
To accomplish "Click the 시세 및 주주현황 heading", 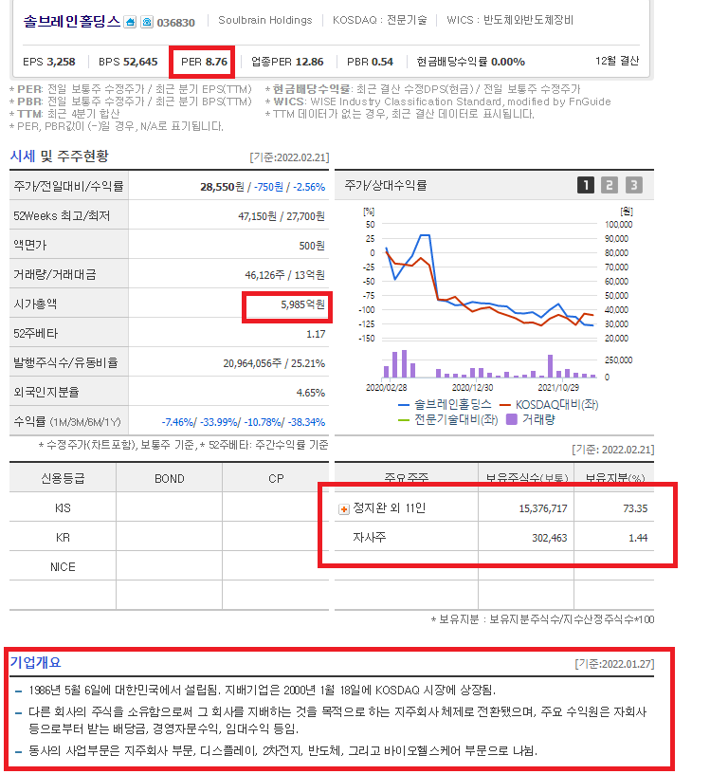I will (x=59, y=156).
